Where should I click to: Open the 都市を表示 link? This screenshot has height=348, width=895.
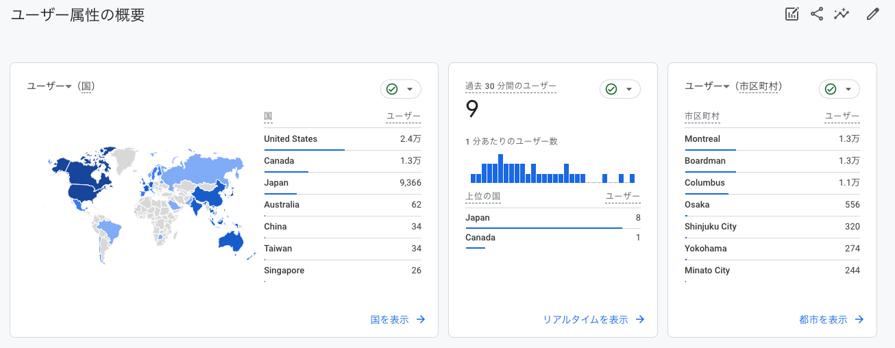click(x=823, y=319)
